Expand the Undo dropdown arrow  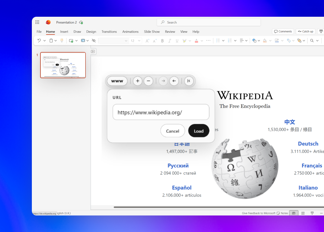pos(45,41)
